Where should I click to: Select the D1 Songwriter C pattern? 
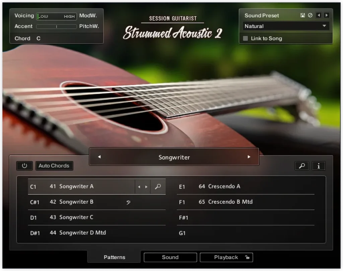tap(97, 218)
